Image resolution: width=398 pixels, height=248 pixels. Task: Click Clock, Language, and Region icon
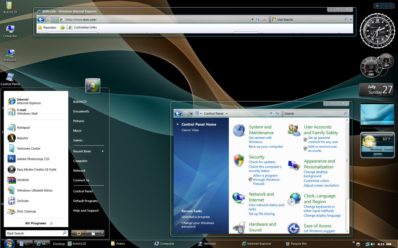tap(294, 199)
